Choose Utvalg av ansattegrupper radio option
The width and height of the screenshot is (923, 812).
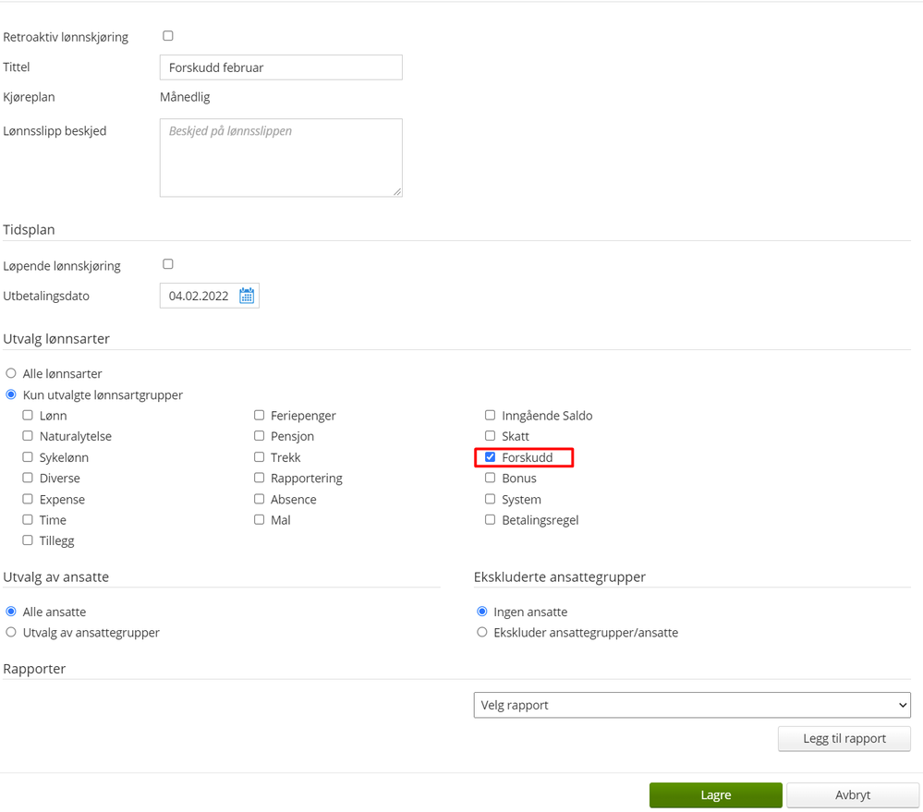(x=10, y=633)
